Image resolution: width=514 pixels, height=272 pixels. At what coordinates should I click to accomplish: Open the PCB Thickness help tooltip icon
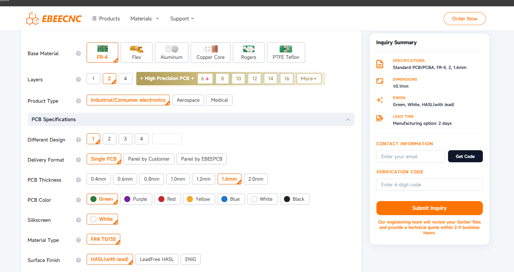(x=78, y=180)
